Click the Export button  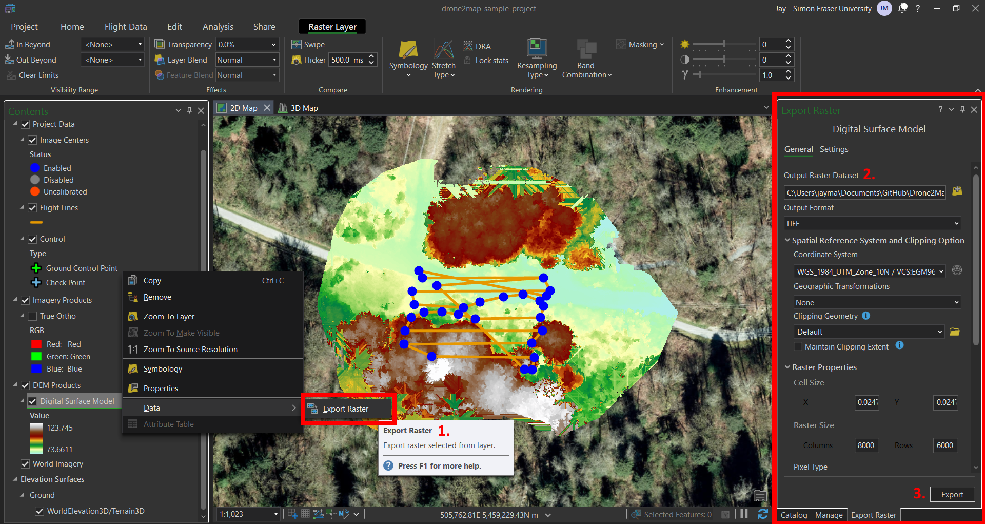(x=952, y=494)
